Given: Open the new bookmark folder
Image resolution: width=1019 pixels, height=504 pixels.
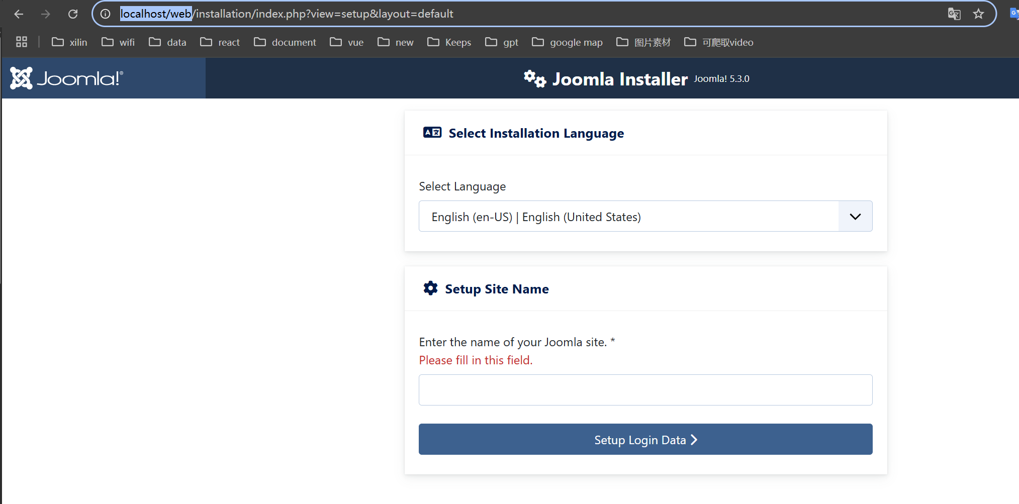Looking at the screenshot, I should pos(395,42).
